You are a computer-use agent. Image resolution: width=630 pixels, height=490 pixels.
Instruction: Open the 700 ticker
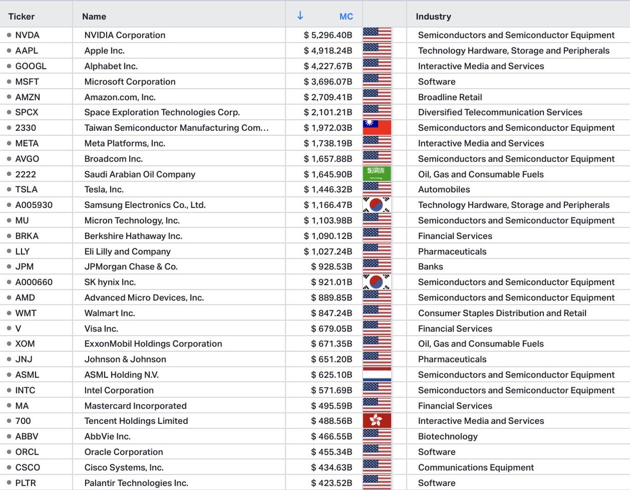click(23, 421)
